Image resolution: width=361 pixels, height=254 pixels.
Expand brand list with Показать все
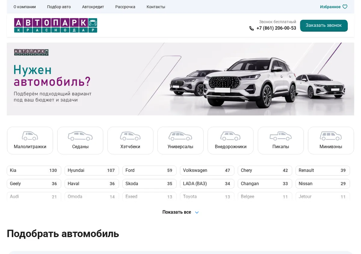[180, 212]
